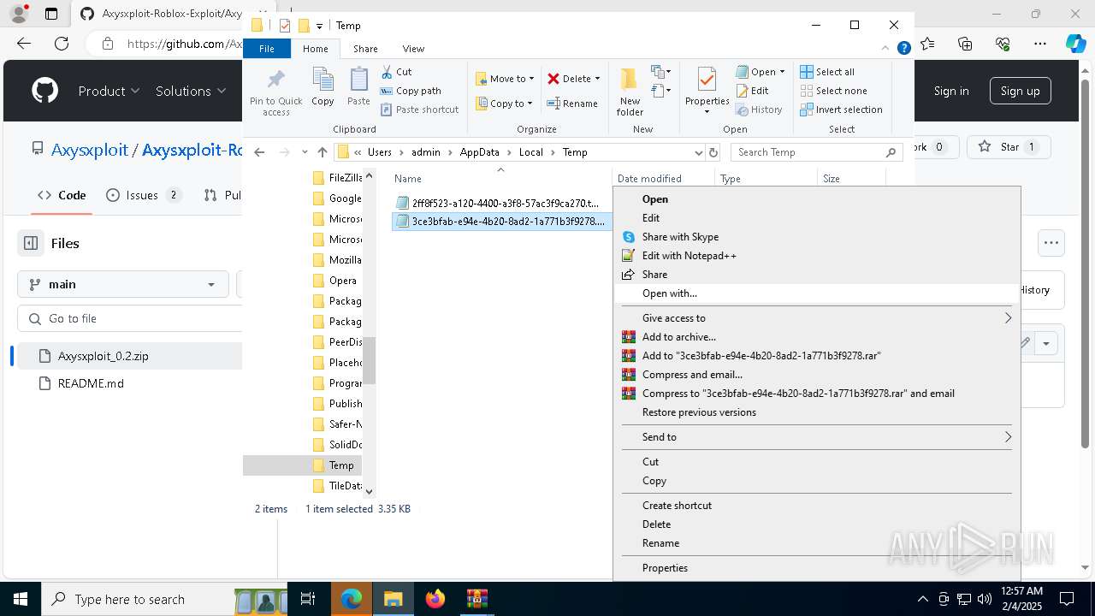This screenshot has height=616, width=1095.
Task: Choose Create shortcut in context menu
Action: click(x=817, y=506)
